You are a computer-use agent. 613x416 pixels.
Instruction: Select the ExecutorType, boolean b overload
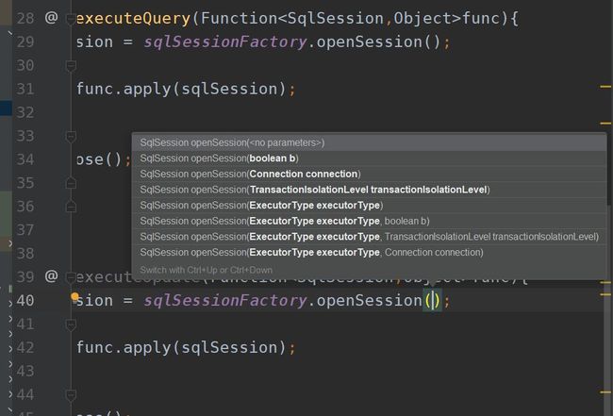(x=285, y=221)
